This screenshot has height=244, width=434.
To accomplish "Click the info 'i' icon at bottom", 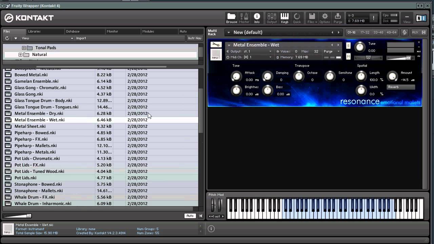I will pos(211,229).
